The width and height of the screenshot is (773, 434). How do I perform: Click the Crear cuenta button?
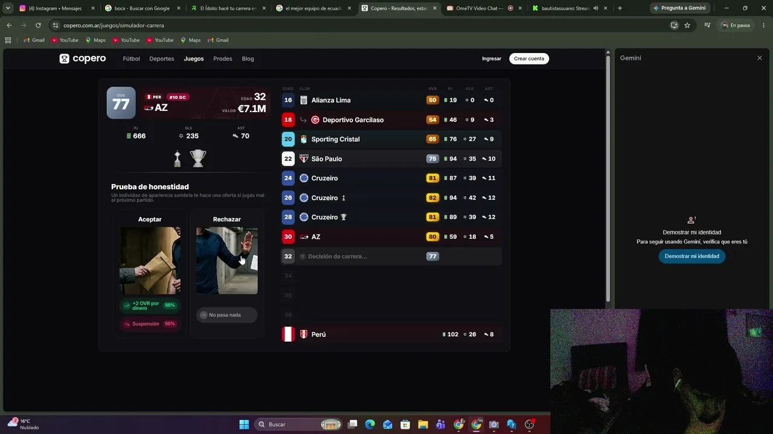529,58
